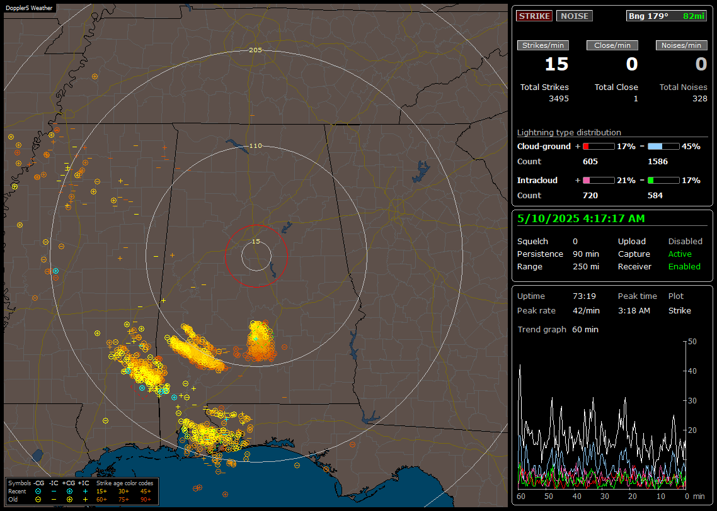Click the Old -IC yellow dash in legend
This screenshot has height=511, width=717.
[54, 500]
